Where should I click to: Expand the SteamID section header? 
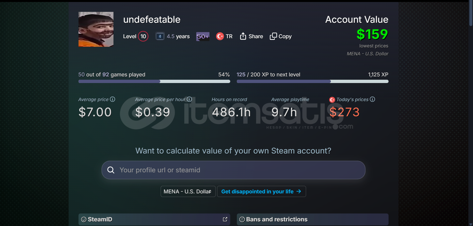[x=154, y=219]
